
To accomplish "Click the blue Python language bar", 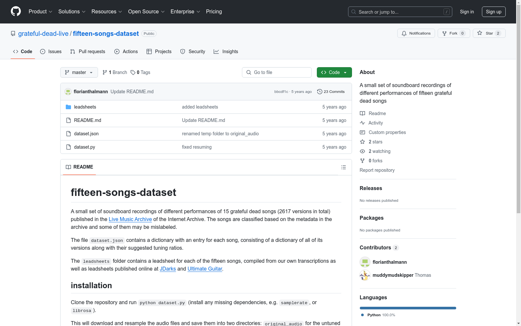I will 408,308.
